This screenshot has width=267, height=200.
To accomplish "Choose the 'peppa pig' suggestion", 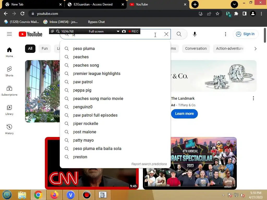I will [x=115, y=90].
